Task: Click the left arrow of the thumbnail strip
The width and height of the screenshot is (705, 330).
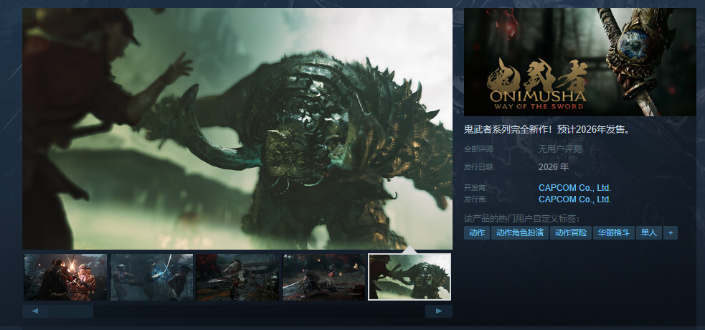Action: [x=35, y=311]
